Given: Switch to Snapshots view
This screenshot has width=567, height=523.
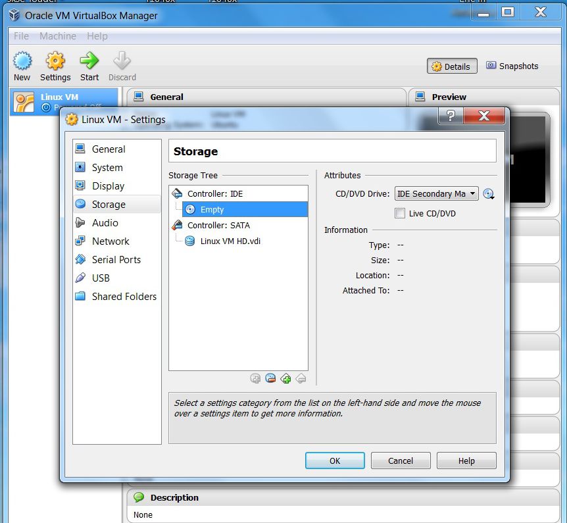Looking at the screenshot, I should [512, 66].
